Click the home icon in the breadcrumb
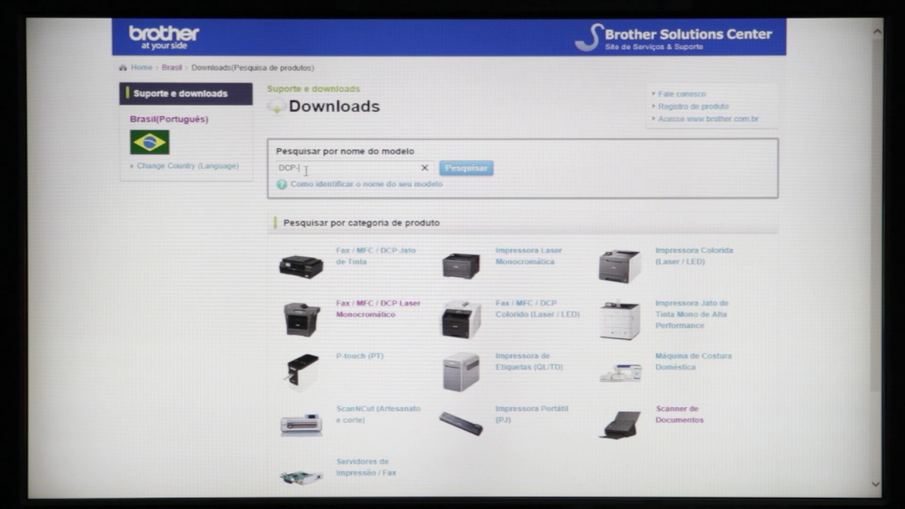The width and height of the screenshot is (905, 509). click(123, 68)
